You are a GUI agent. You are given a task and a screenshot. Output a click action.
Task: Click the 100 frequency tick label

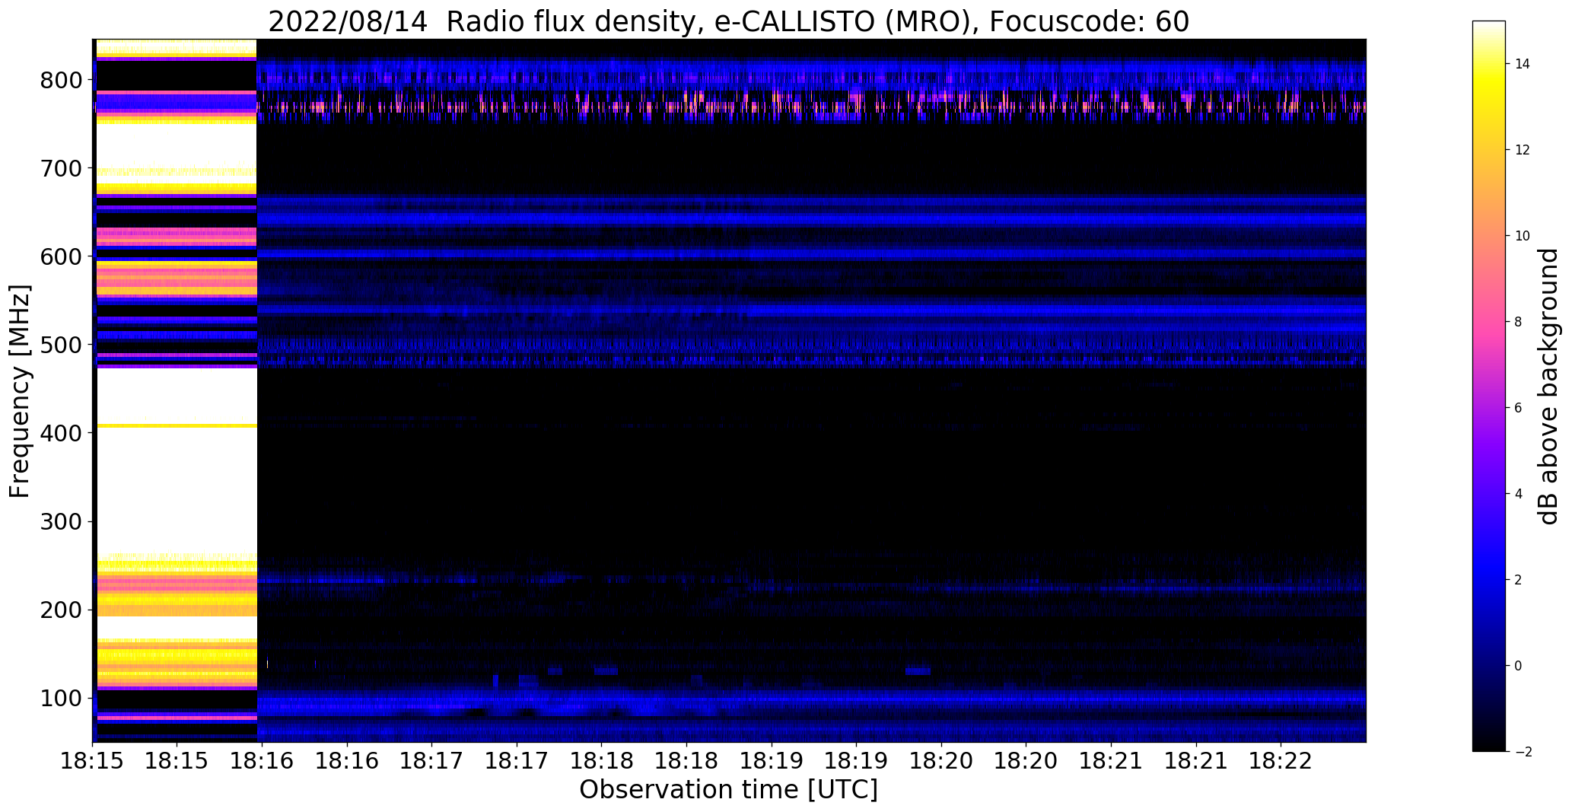(x=61, y=698)
